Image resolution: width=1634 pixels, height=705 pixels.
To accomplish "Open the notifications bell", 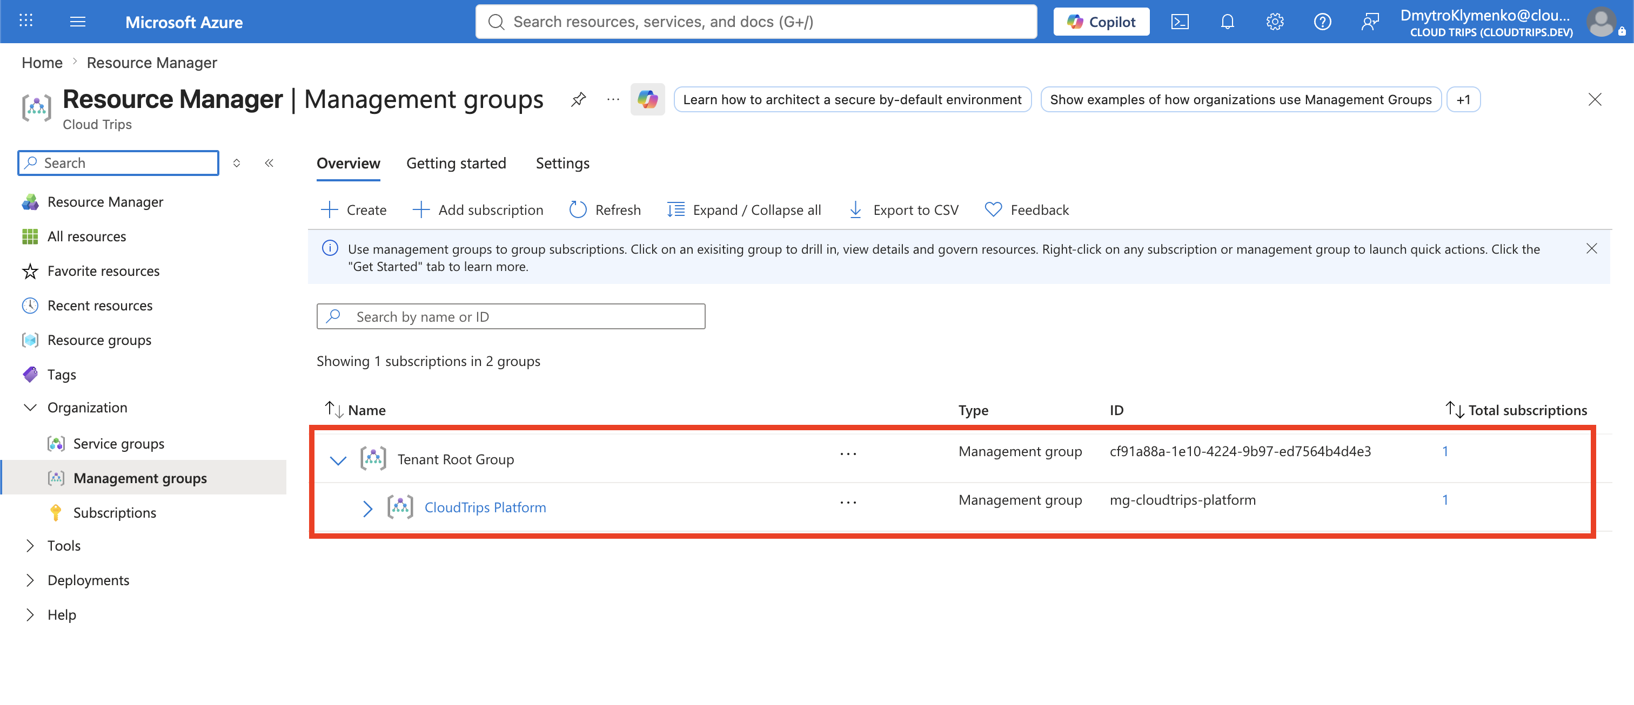I will [1227, 22].
